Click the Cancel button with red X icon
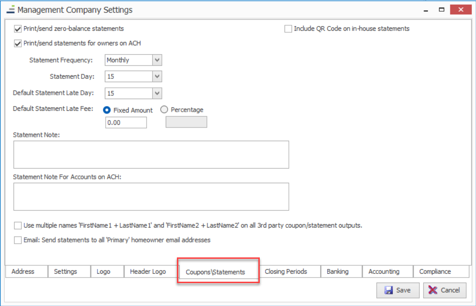Viewport: 476px width, 306px height. (444, 290)
